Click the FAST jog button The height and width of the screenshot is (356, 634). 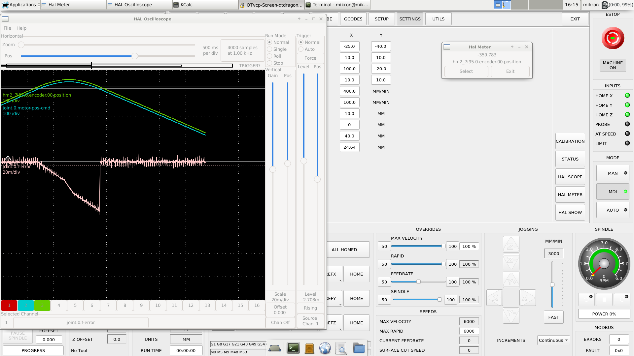point(553,317)
